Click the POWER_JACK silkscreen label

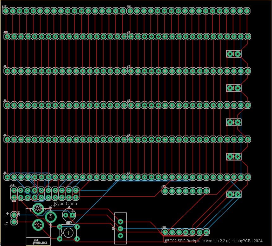[x=40, y=242]
